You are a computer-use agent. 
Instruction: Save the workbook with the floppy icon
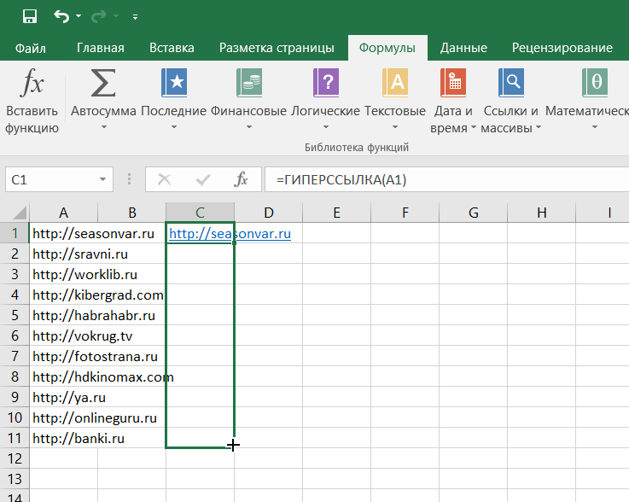[x=30, y=16]
